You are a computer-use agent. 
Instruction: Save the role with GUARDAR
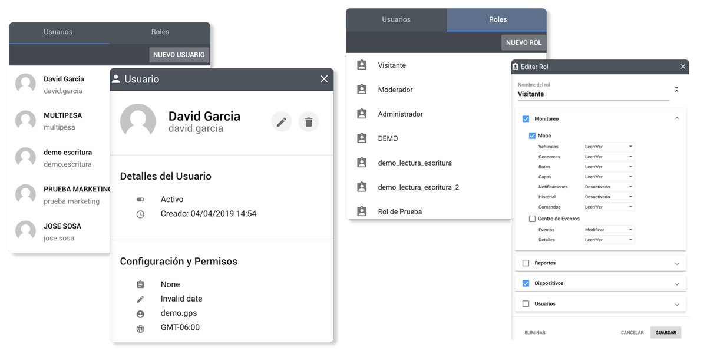coord(666,333)
